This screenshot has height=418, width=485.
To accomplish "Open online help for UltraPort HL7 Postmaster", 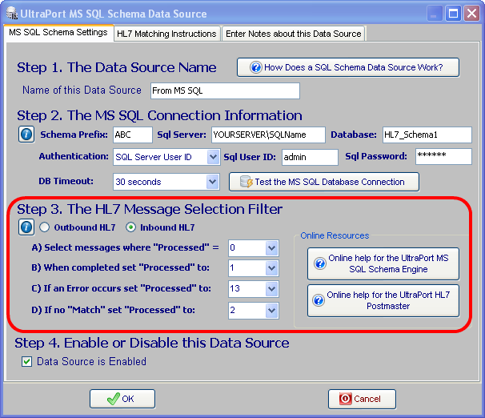I will click(383, 300).
